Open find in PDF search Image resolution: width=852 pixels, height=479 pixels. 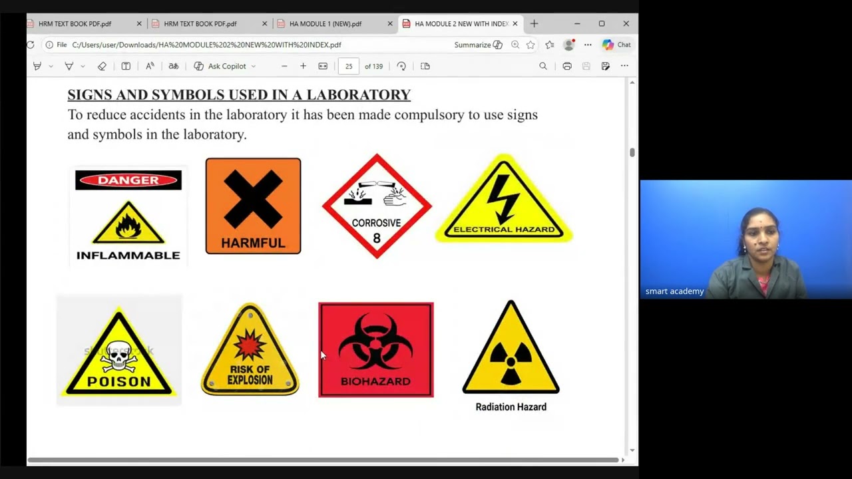pyautogui.click(x=543, y=66)
